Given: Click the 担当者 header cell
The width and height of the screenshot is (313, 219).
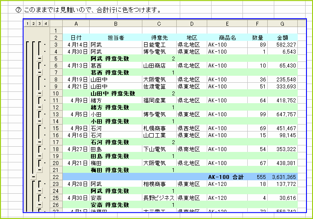Looking at the screenshot, I should click(x=116, y=37).
